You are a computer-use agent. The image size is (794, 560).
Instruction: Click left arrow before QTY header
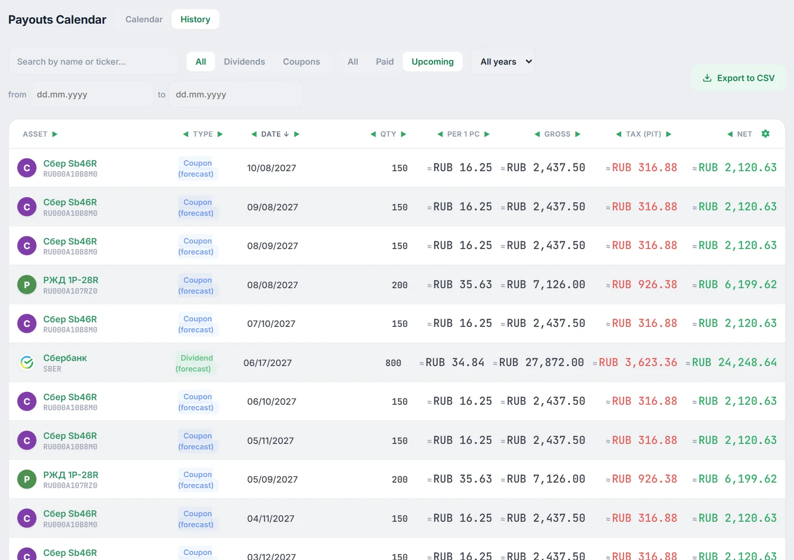coord(373,134)
